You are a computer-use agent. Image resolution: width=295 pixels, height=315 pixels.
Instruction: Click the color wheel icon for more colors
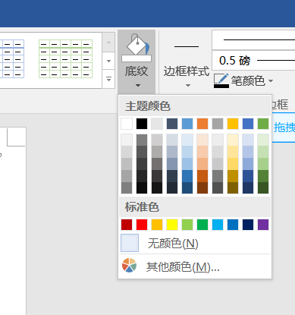pyautogui.click(x=129, y=265)
